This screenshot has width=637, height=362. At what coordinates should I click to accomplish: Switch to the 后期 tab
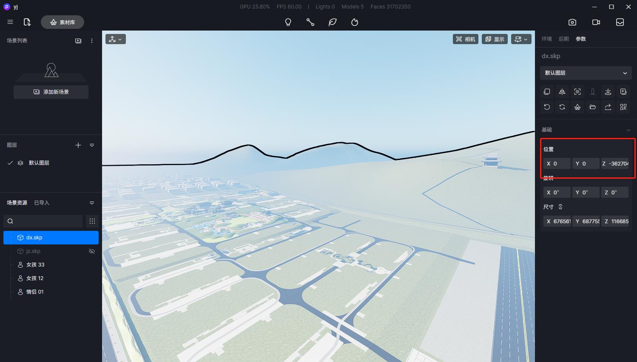click(x=564, y=39)
